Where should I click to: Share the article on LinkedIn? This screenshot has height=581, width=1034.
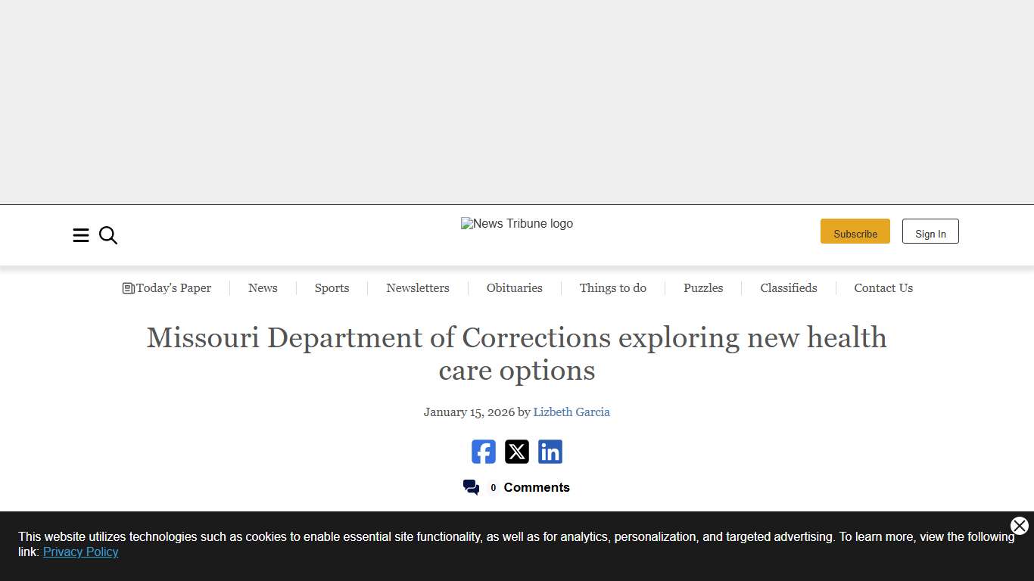[550, 452]
